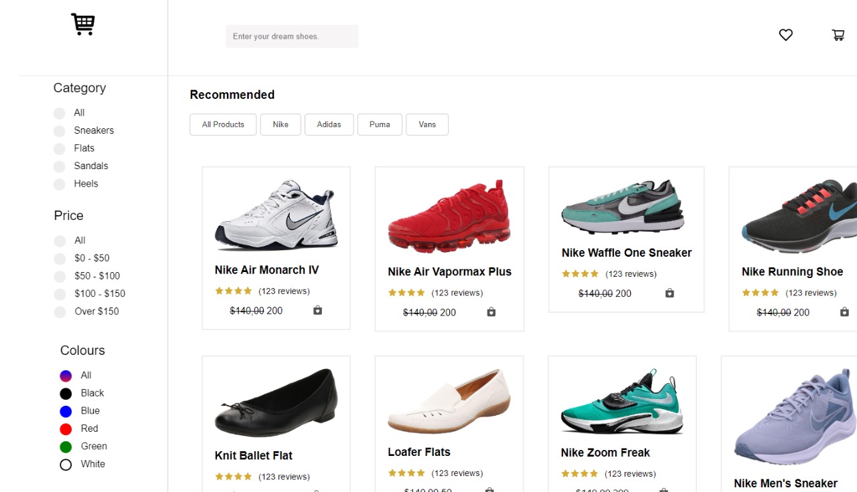Add Loafer Flats to cart via bag icon

point(489,489)
